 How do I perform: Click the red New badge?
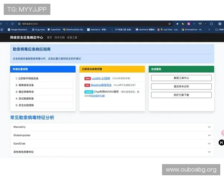click(87, 79)
